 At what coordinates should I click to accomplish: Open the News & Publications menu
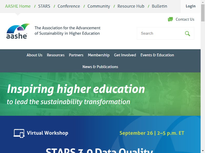pyautogui.click(x=100, y=67)
